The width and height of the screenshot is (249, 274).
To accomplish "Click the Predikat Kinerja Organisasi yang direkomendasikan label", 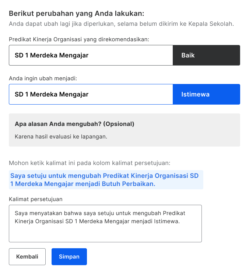I will 79,39.
